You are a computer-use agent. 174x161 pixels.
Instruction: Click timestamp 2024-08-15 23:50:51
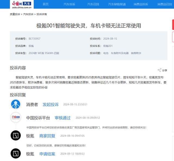75,104
